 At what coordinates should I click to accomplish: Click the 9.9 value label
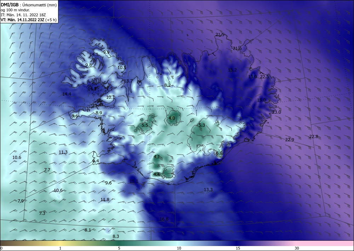[x=106, y=52]
